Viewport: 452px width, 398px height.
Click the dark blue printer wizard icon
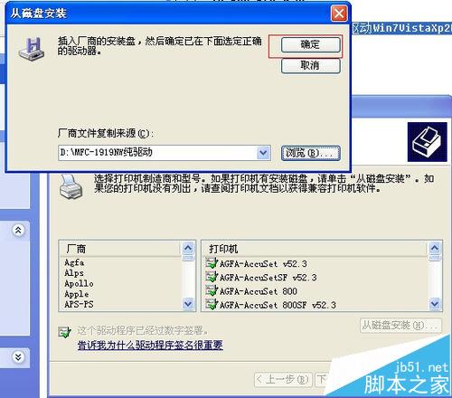click(x=428, y=142)
